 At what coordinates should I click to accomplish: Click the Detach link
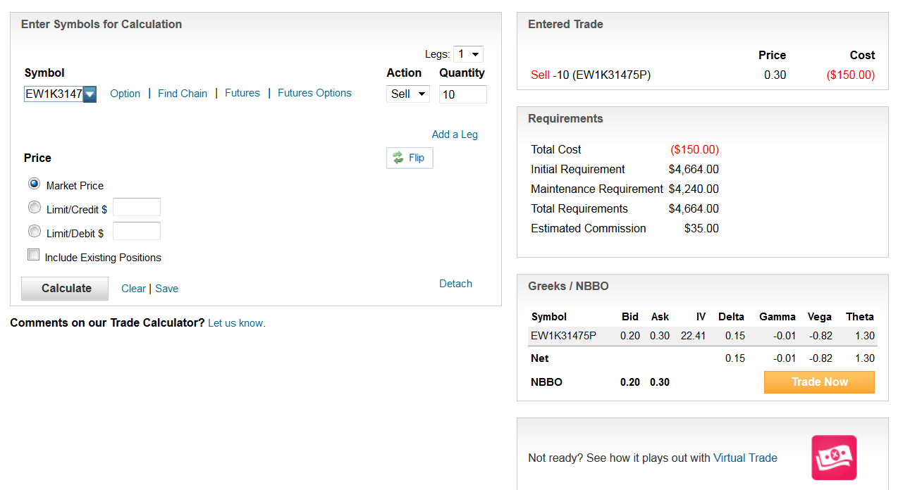pyautogui.click(x=455, y=284)
